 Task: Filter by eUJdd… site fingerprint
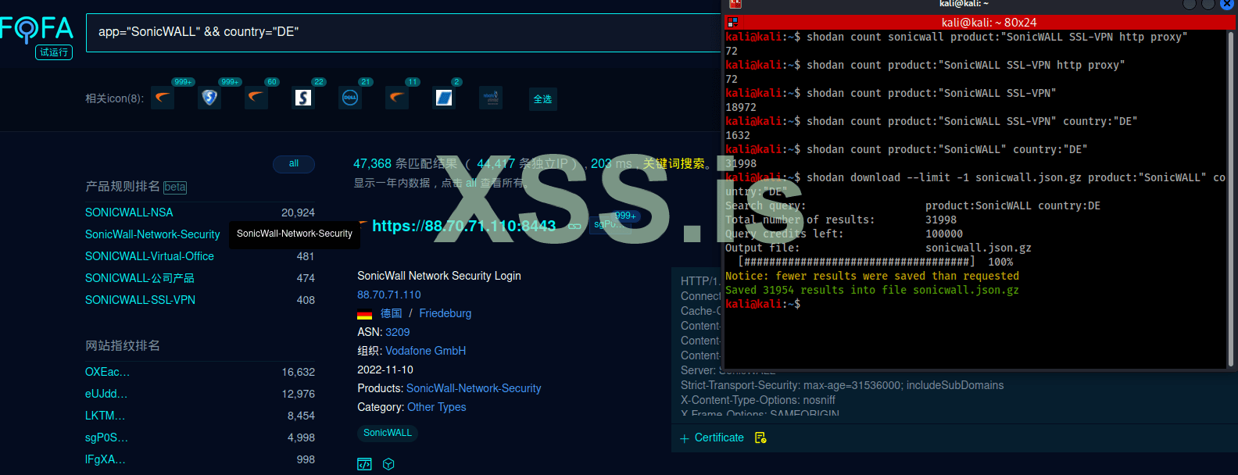(106, 394)
